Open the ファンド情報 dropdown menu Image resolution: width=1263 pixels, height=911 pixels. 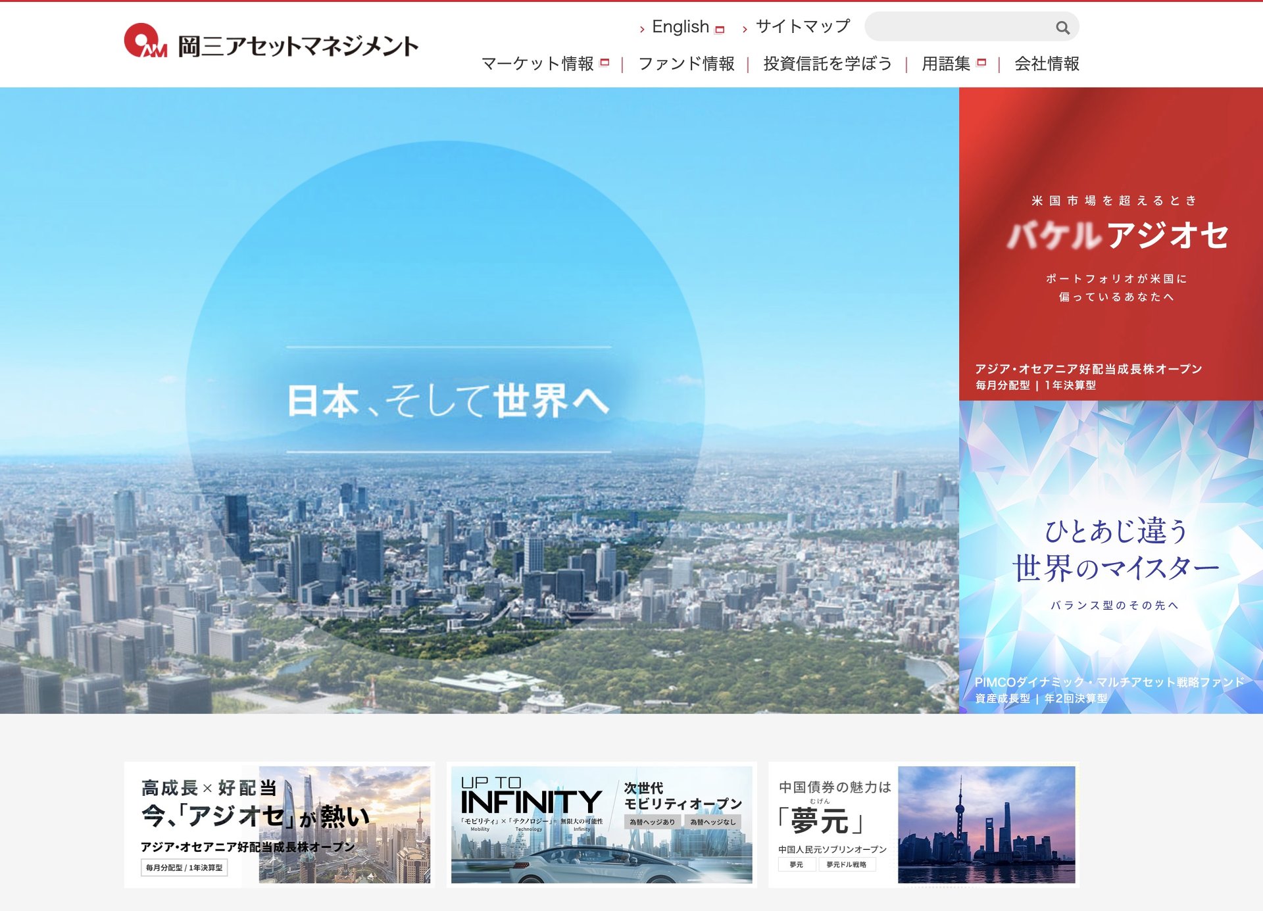[688, 63]
